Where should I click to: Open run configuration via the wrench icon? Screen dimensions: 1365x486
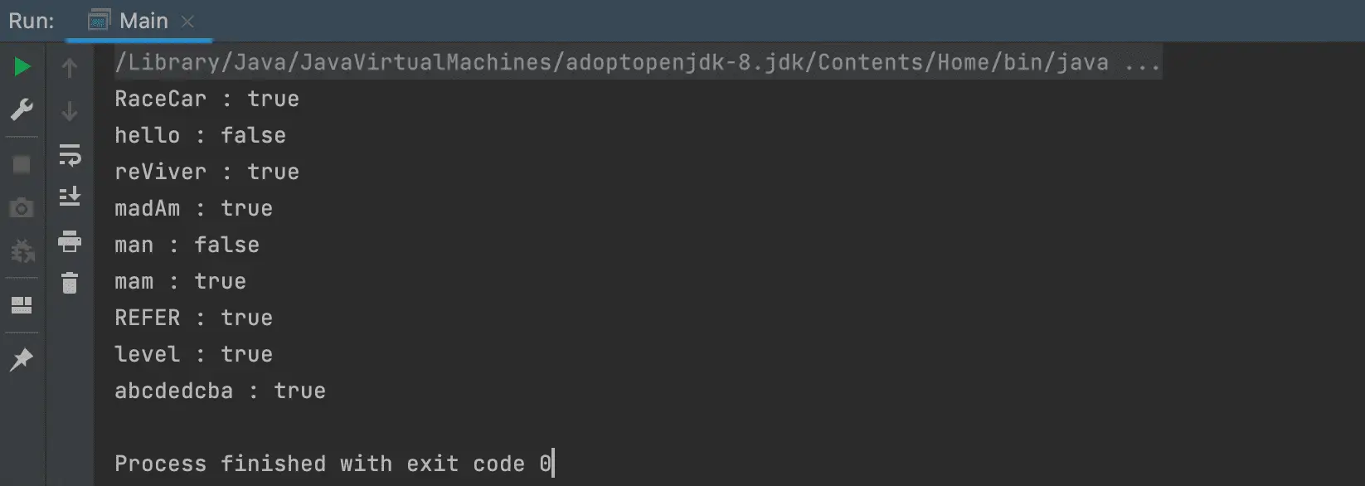pyautogui.click(x=22, y=109)
